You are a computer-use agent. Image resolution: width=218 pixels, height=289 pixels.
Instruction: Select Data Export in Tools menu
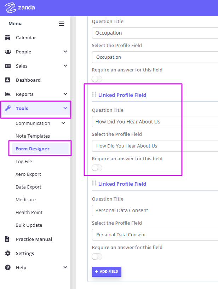click(28, 187)
